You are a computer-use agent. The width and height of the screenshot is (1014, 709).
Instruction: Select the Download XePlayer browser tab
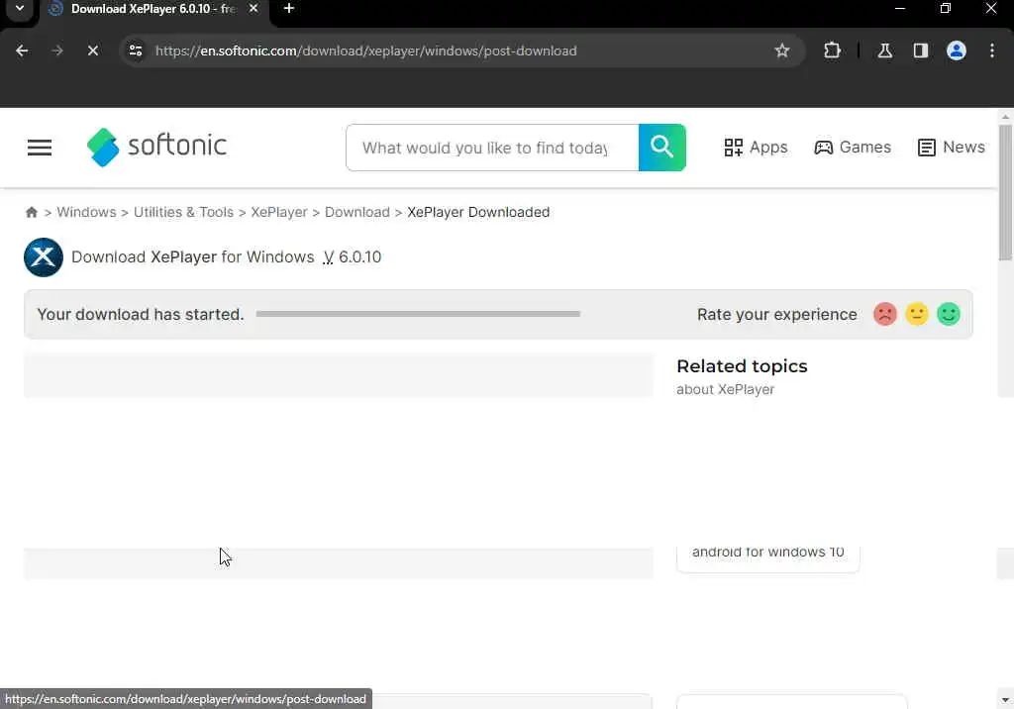pyautogui.click(x=152, y=9)
